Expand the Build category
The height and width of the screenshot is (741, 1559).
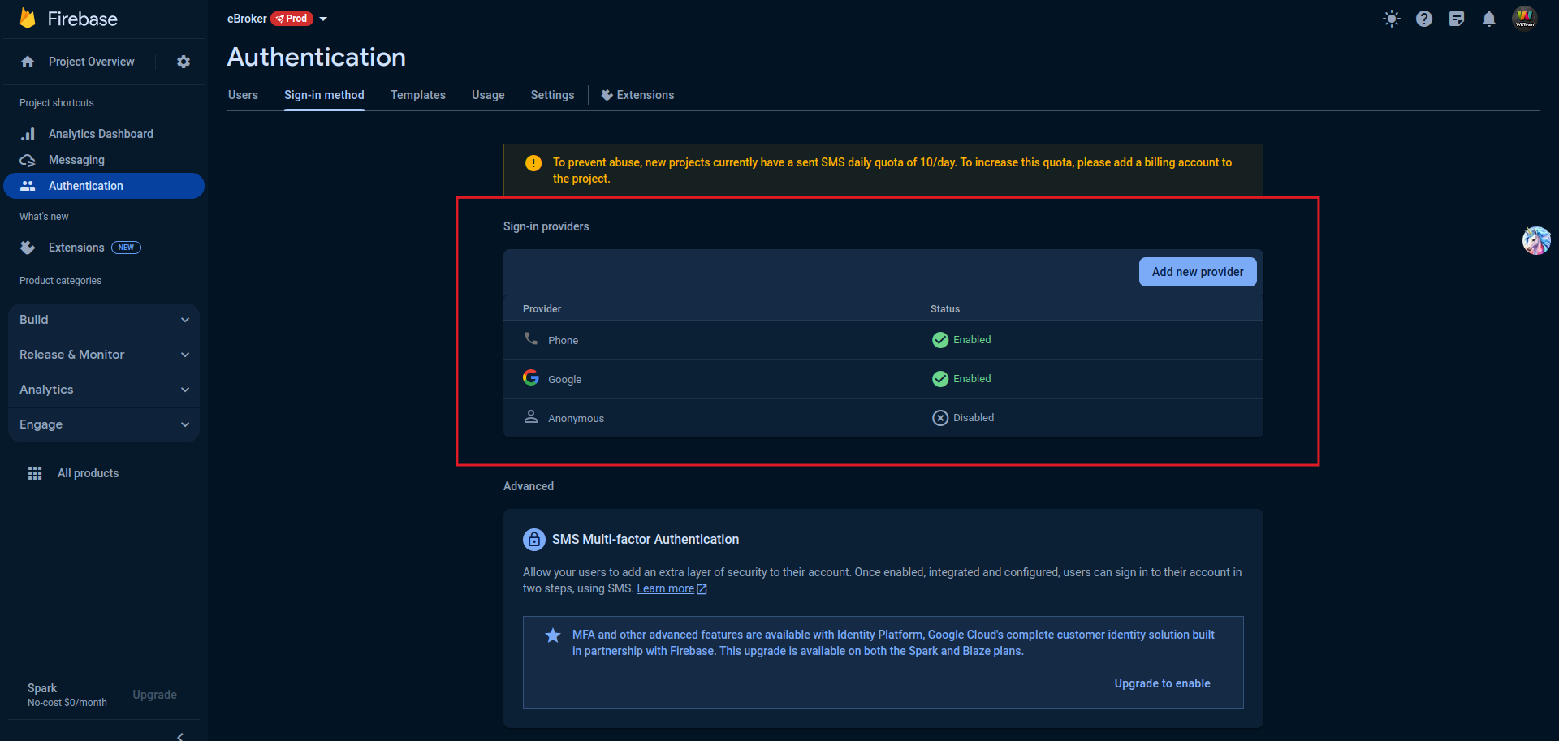(x=104, y=320)
